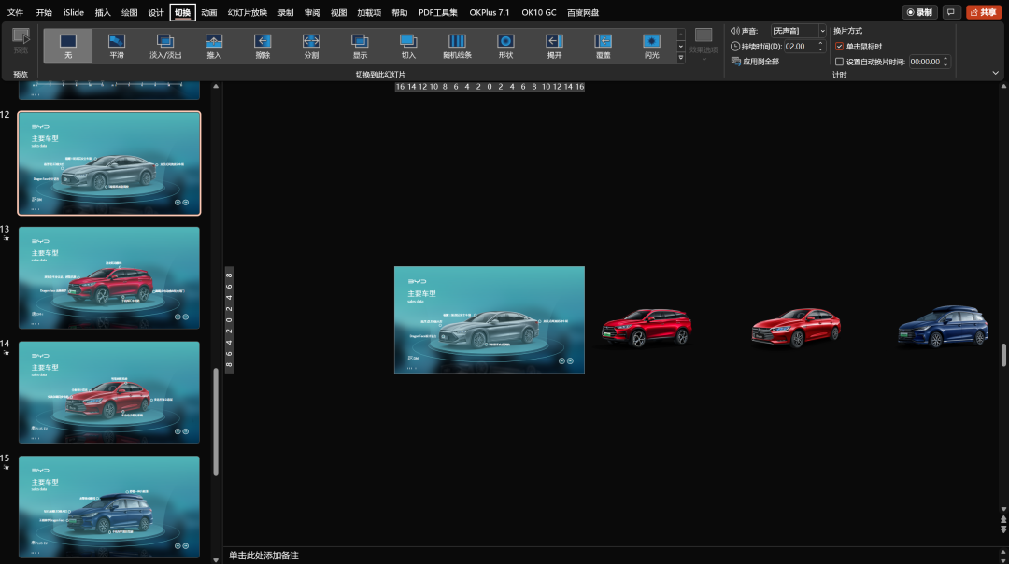The image size is (1009, 564).
Task: Click the 共享 share button
Action: (x=983, y=12)
